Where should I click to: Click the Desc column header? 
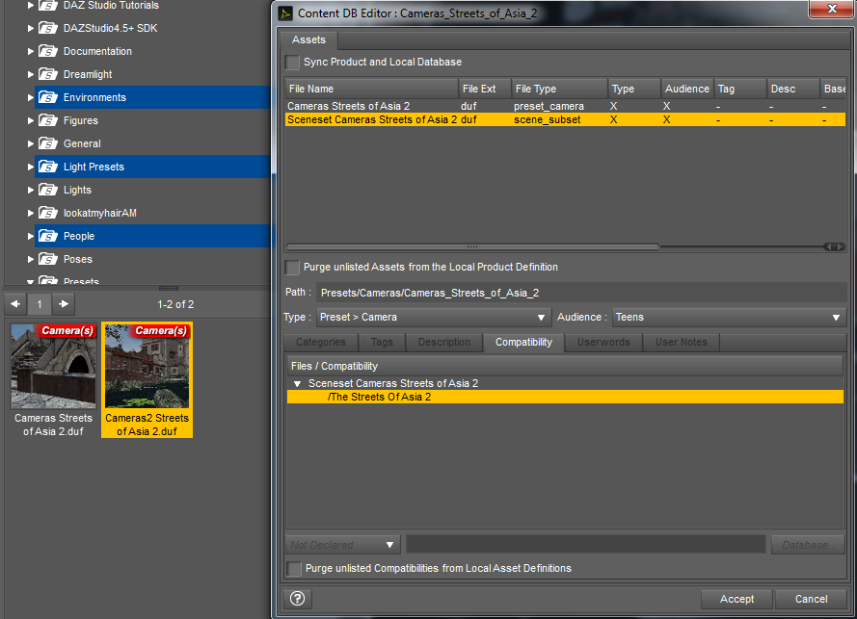pos(793,89)
